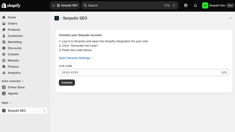Screen dimensions: 235x132
Task: Click the magnifier icon in the search bar
Action: click(85, 5)
